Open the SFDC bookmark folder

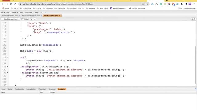pos(14,9)
